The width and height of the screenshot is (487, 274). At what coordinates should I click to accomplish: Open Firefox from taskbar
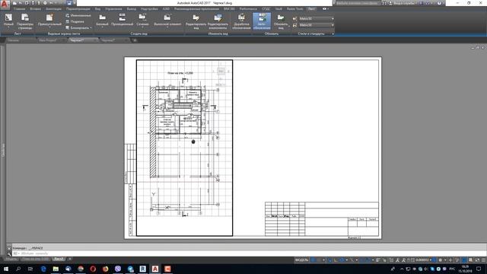[105, 269]
